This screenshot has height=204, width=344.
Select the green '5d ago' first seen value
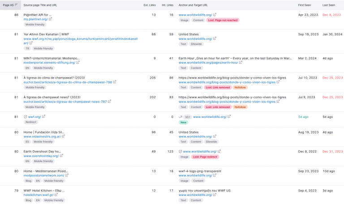[303, 117]
